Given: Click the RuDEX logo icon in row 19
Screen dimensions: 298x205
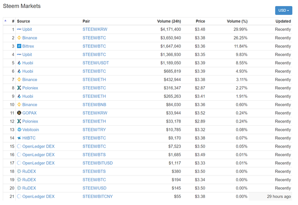Looking at the screenshot, I should [x=19, y=180].
